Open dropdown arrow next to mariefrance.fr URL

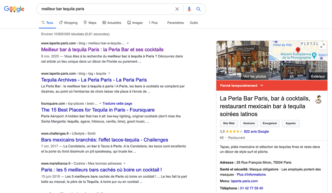click(x=124, y=164)
